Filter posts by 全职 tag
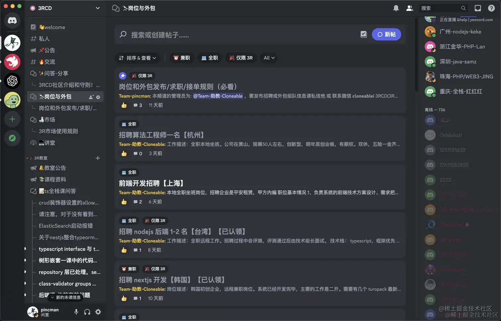 (x=210, y=58)
